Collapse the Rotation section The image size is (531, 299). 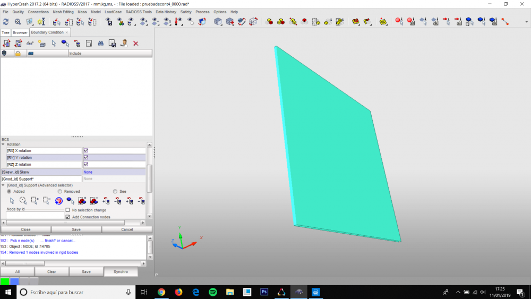(3, 144)
